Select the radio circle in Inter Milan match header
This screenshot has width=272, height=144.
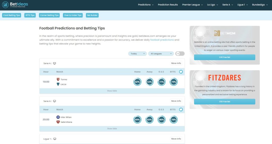(x=181, y=110)
